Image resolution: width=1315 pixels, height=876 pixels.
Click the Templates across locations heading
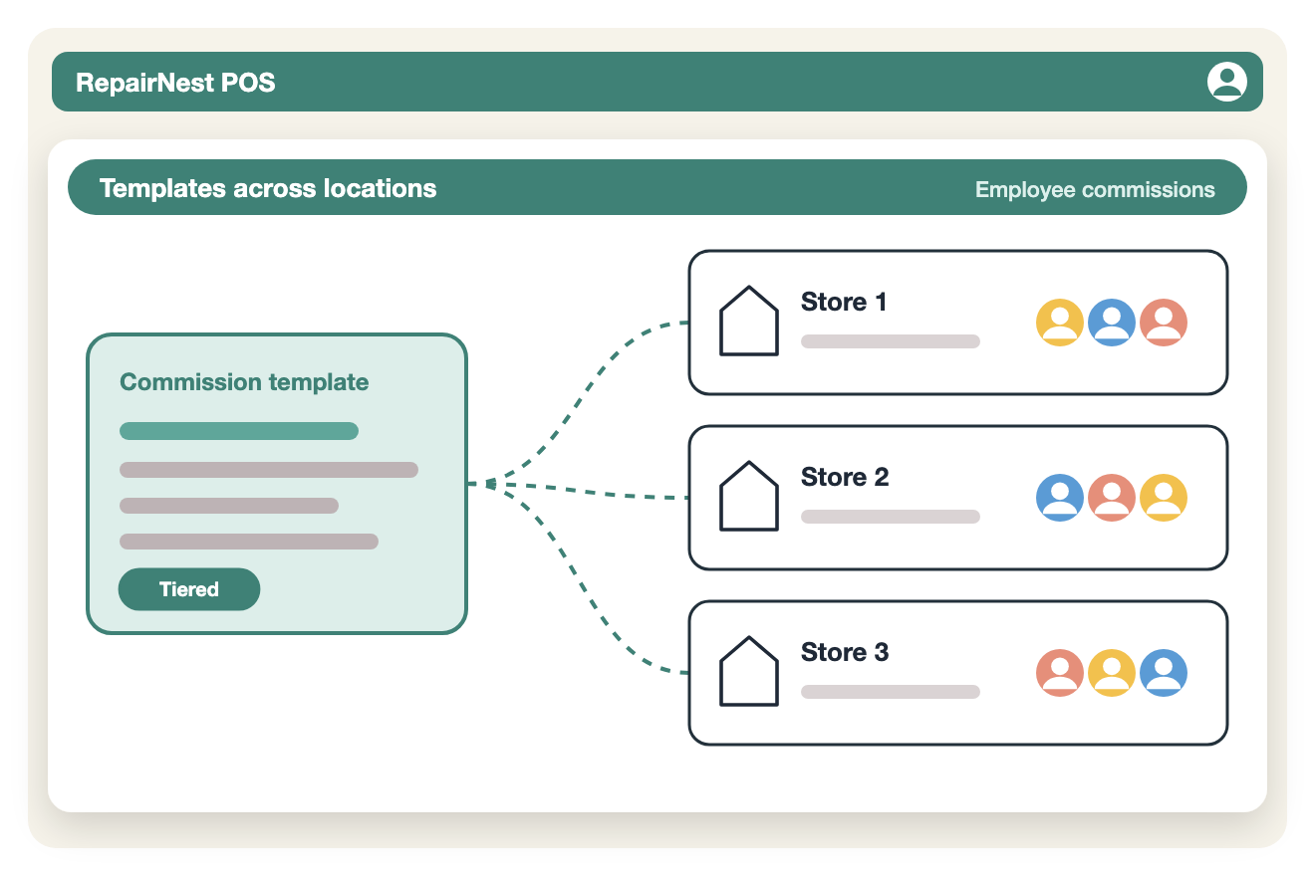tap(268, 188)
